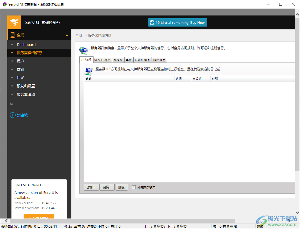Open Dashboard in the sidebar

[x=39, y=45]
